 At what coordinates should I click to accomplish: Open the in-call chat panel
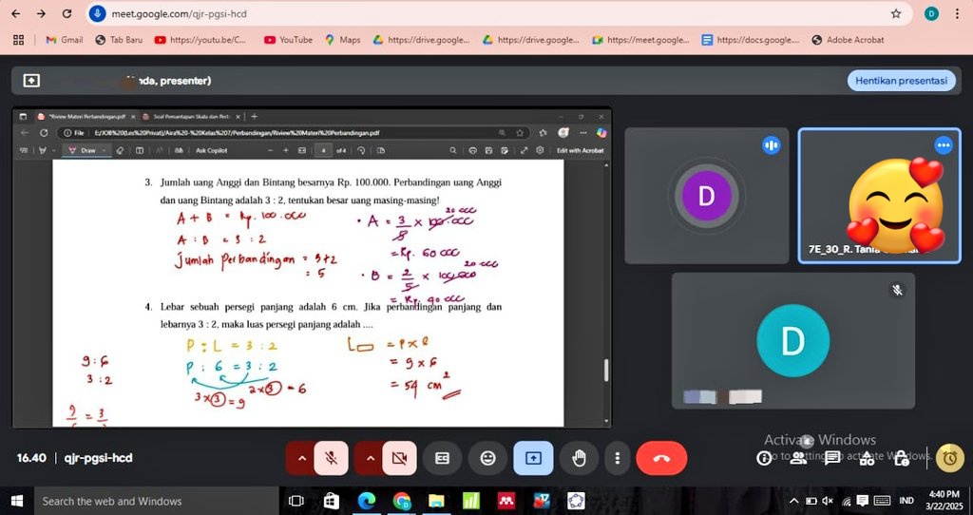coord(832,458)
